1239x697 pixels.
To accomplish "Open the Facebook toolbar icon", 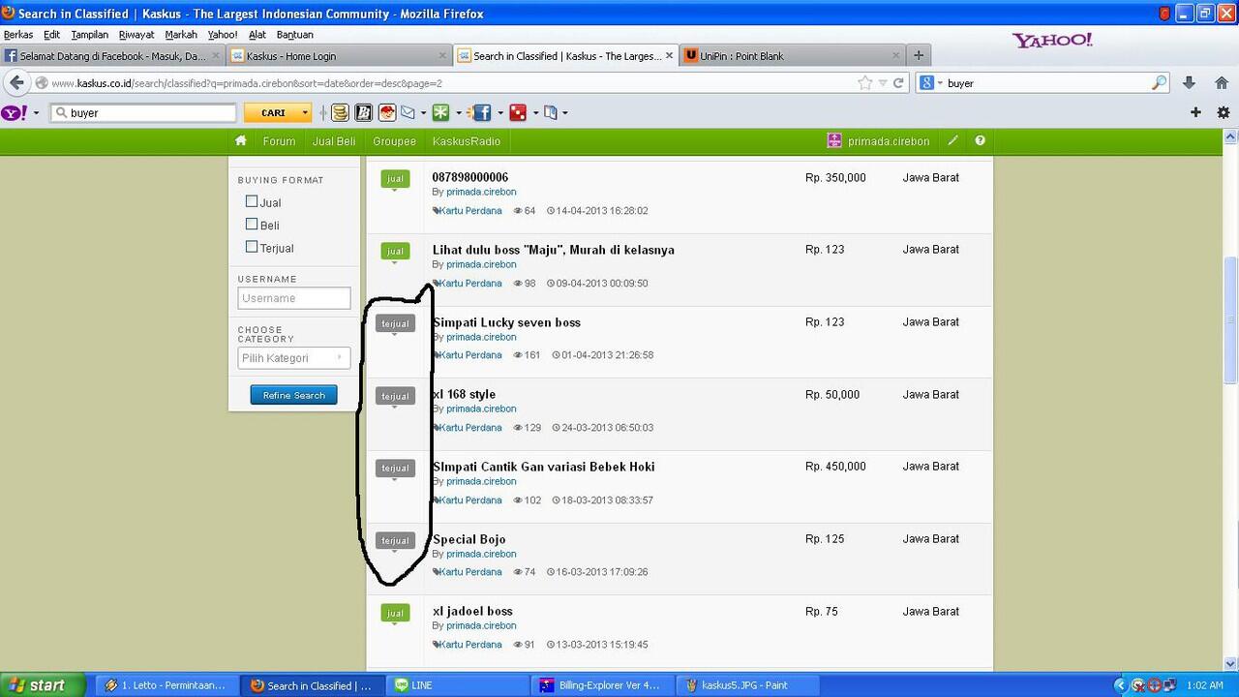I will tap(480, 113).
